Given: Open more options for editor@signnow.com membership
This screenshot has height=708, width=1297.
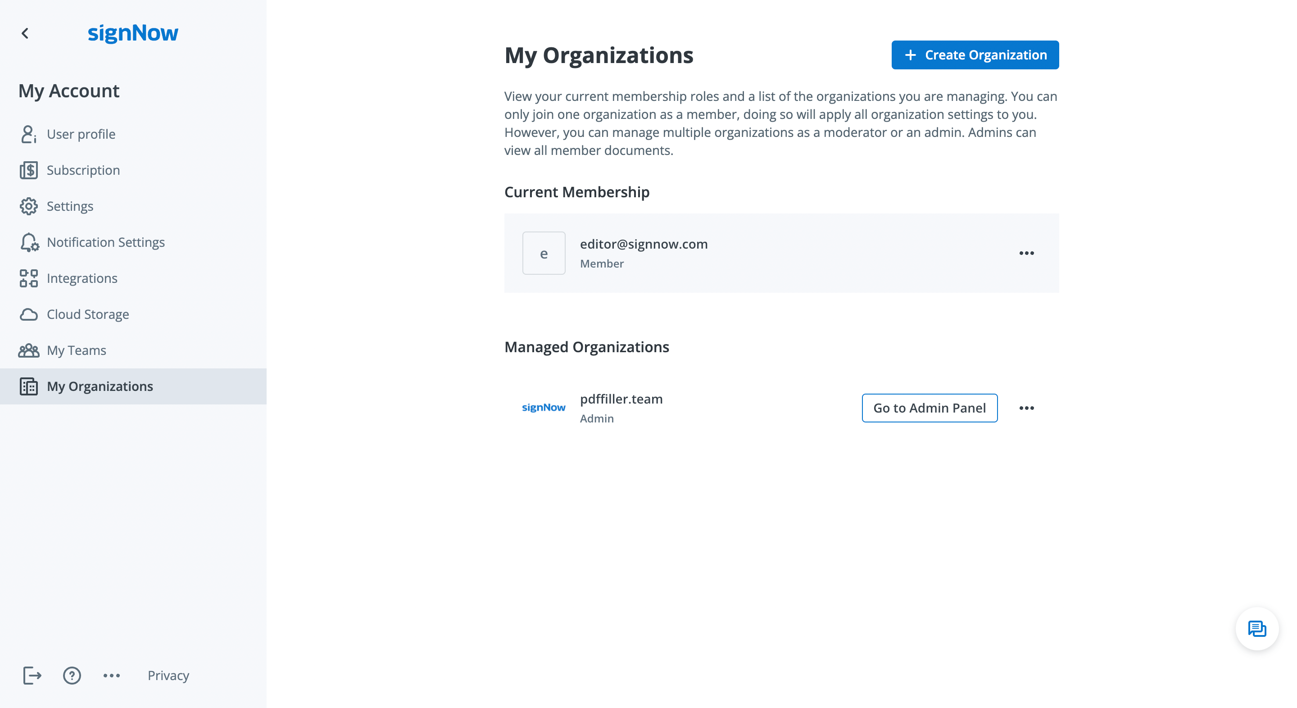Looking at the screenshot, I should tap(1027, 253).
